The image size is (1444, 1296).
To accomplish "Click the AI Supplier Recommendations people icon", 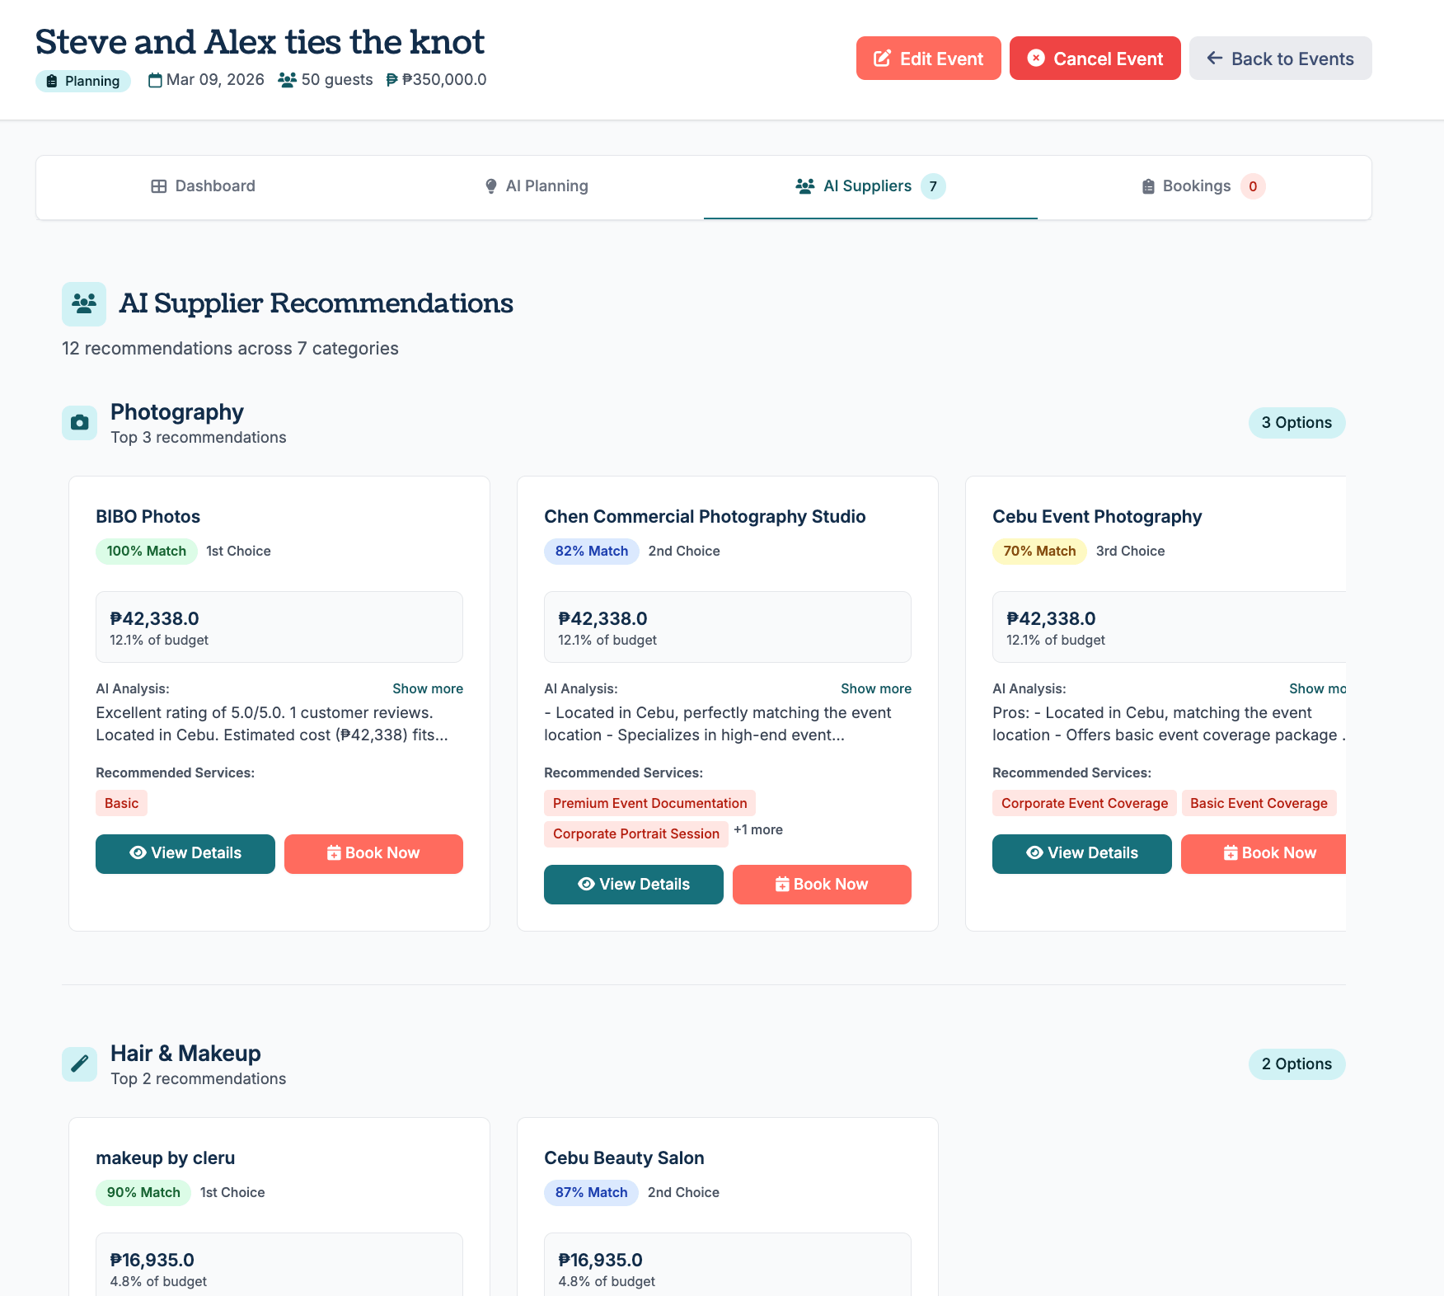I will 83,303.
